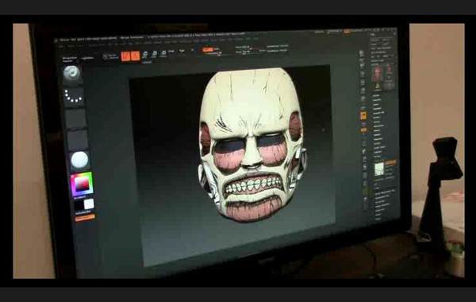Click the orange highlighted button beside texture thumbnail
This screenshot has height=302, width=476.
click(x=390, y=163)
